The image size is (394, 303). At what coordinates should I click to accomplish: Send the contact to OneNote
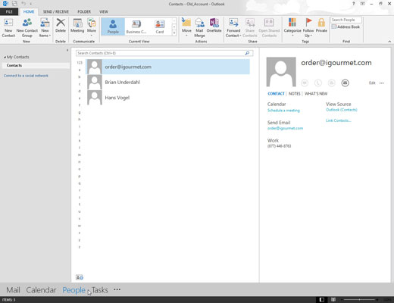click(x=214, y=25)
